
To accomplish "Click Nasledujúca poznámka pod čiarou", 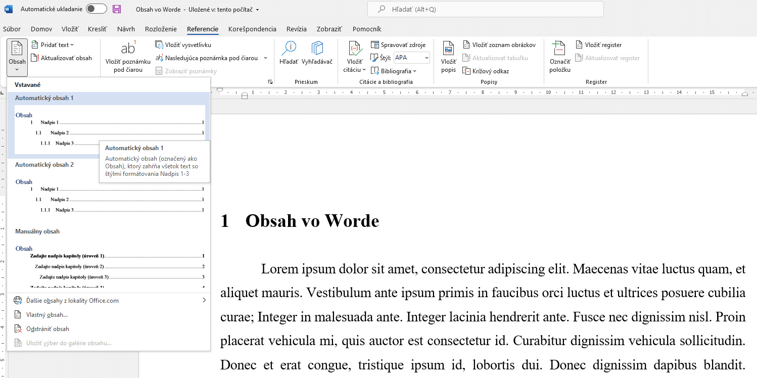I will coord(207,58).
